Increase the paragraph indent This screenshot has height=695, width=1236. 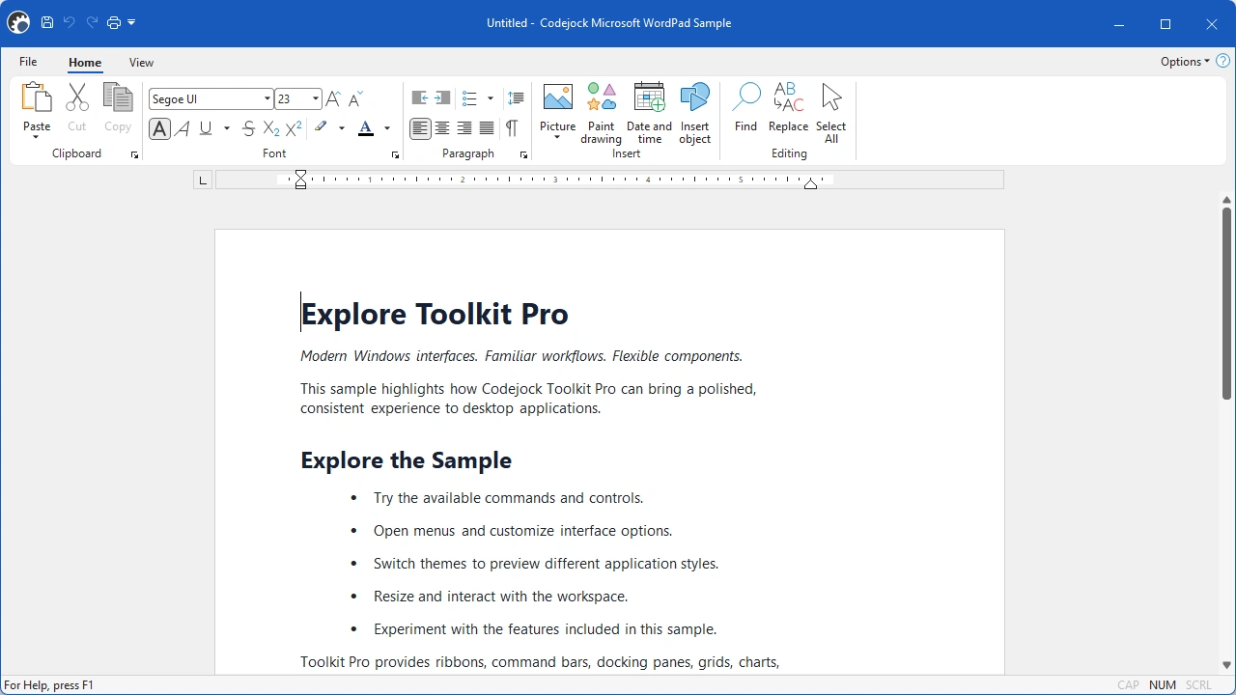click(442, 98)
